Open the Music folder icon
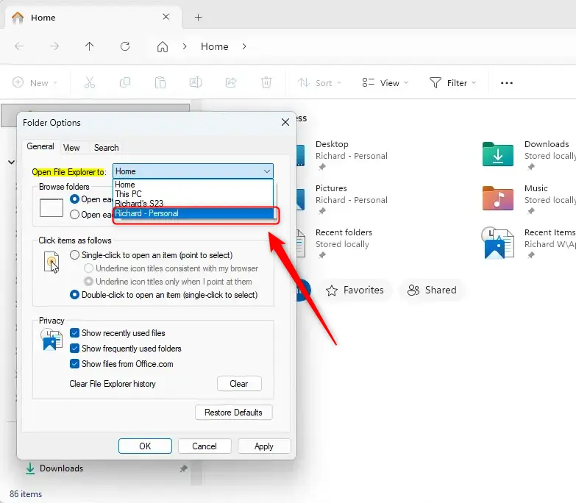The width and height of the screenshot is (576, 503). tap(498, 199)
